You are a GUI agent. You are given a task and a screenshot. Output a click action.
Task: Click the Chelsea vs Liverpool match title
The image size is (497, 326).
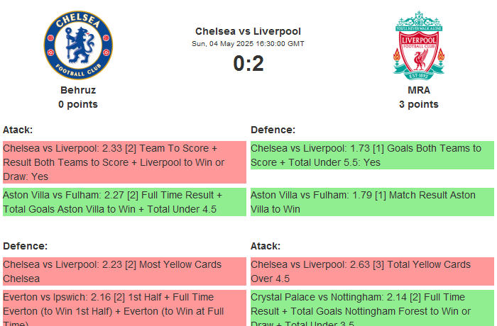(x=248, y=31)
